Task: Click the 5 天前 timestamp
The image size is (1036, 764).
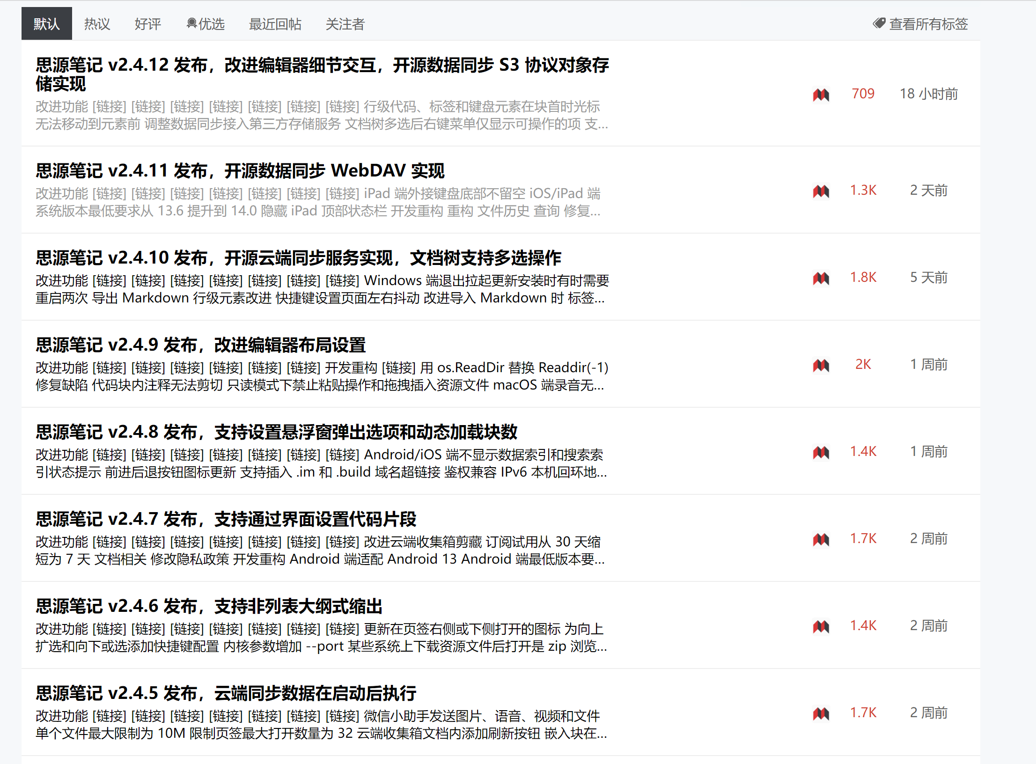Action: coord(929,277)
